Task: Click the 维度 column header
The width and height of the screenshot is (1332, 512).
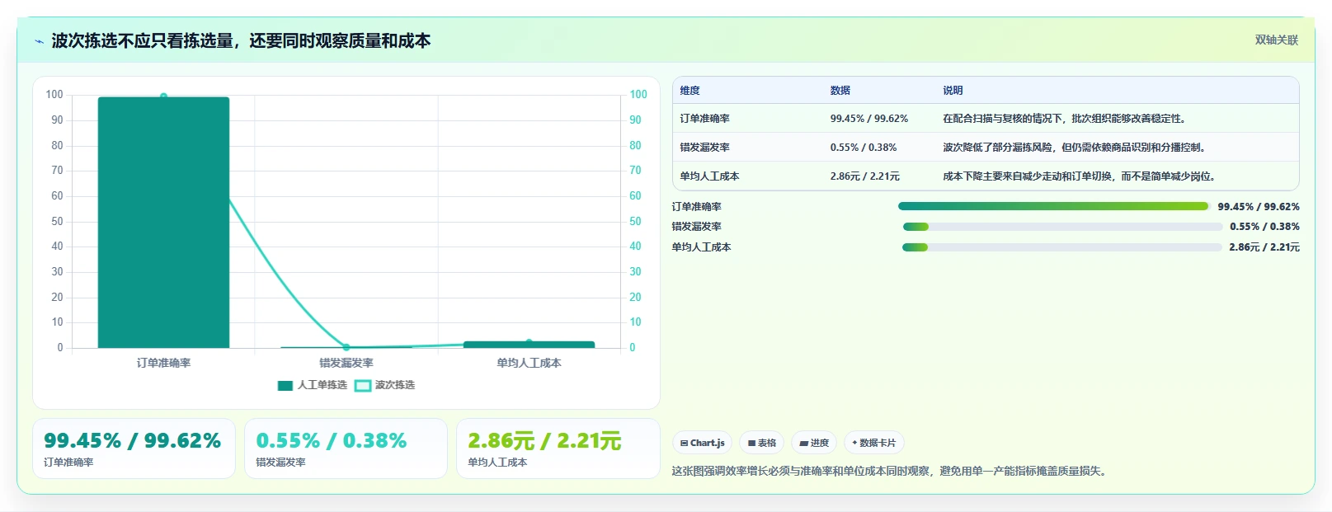Action: (x=690, y=91)
